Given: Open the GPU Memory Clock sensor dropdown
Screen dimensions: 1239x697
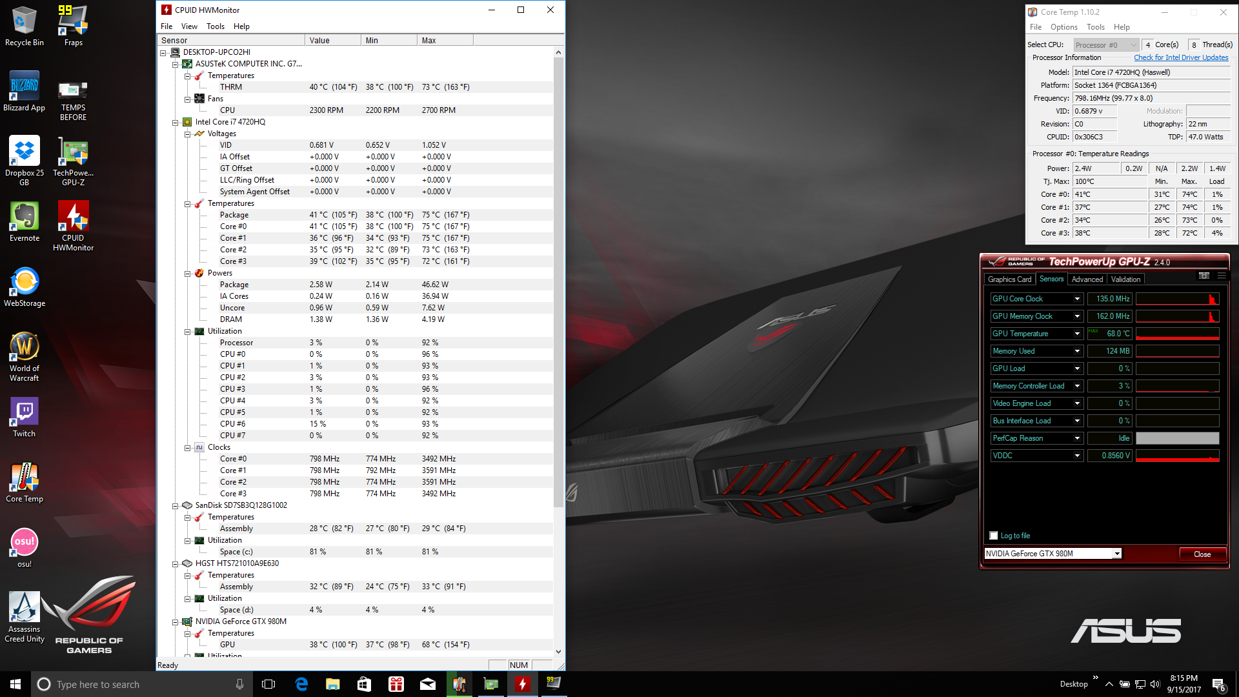Looking at the screenshot, I should coord(1077,316).
